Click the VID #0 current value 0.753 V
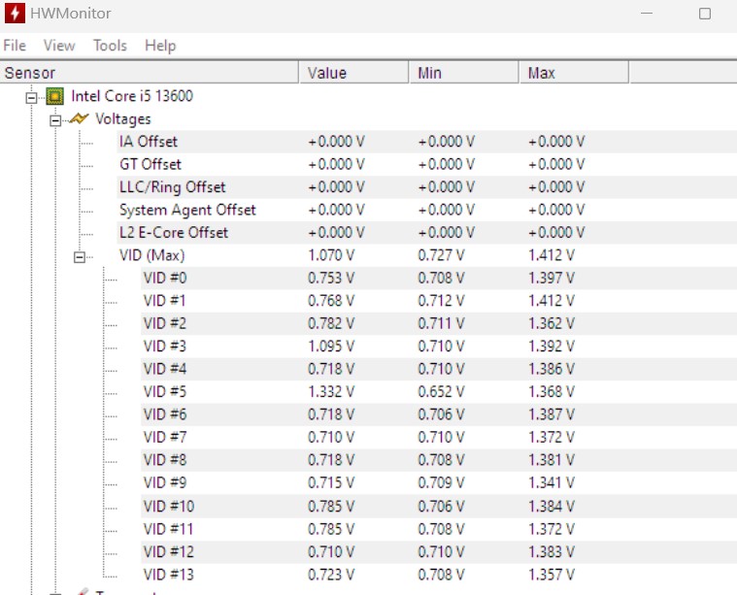 pyautogui.click(x=331, y=278)
